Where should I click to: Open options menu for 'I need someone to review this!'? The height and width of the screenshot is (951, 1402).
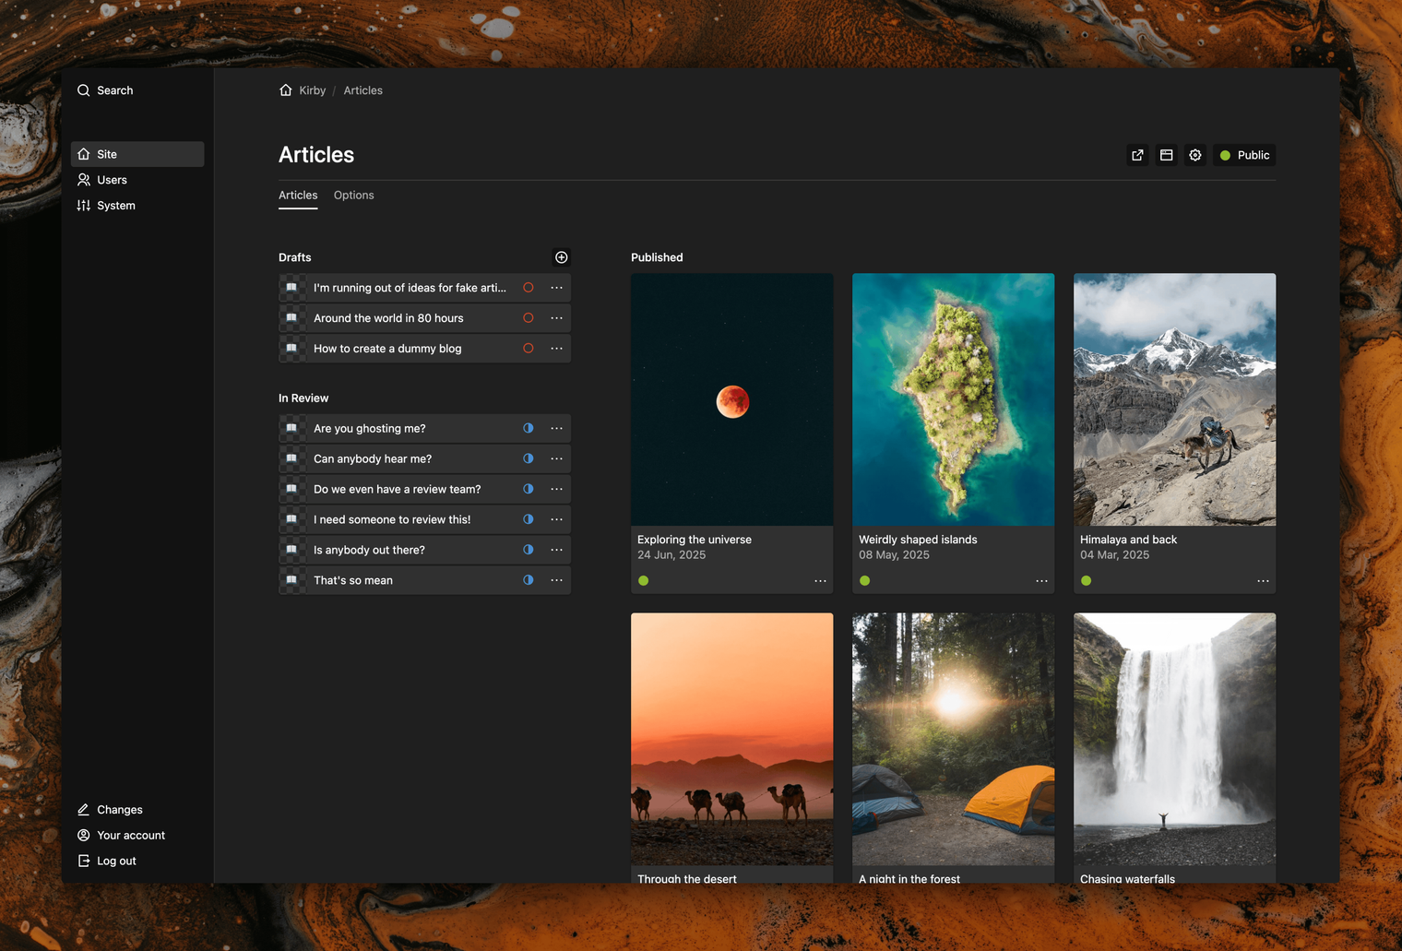557,519
